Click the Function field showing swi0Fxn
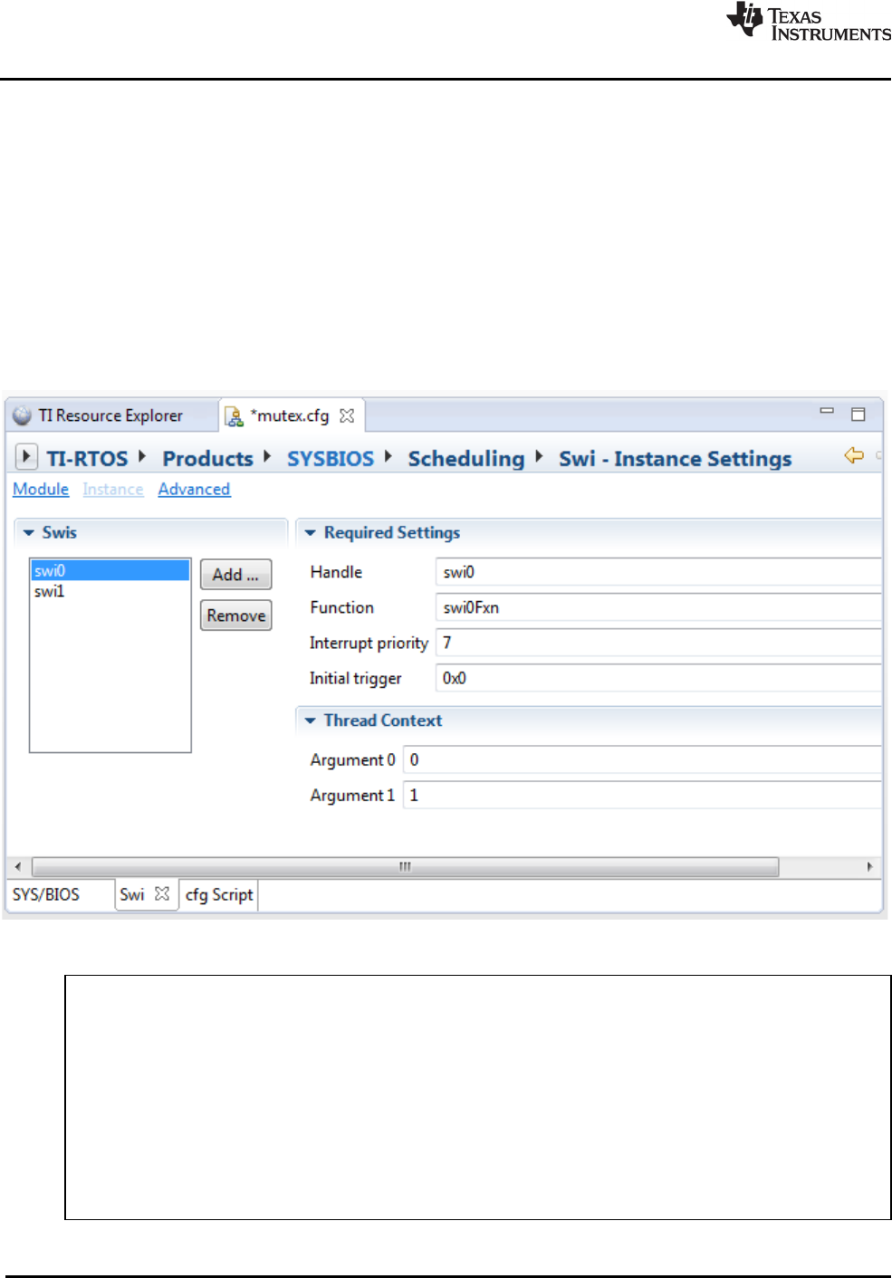892x1288 pixels. (658, 607)
